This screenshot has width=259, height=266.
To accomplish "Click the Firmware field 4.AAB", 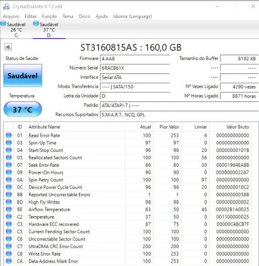I will point(135,59).
